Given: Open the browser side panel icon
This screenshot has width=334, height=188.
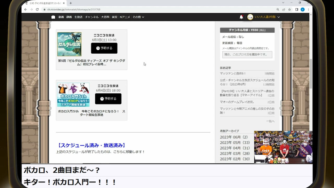Looking at the screenshot, I should (x=297, y=10).
